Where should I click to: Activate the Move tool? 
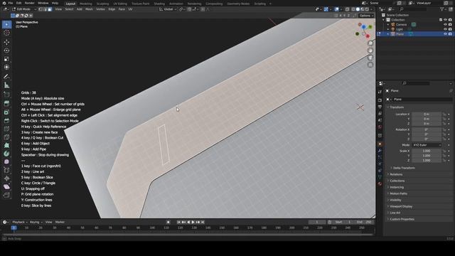point(6,42)
